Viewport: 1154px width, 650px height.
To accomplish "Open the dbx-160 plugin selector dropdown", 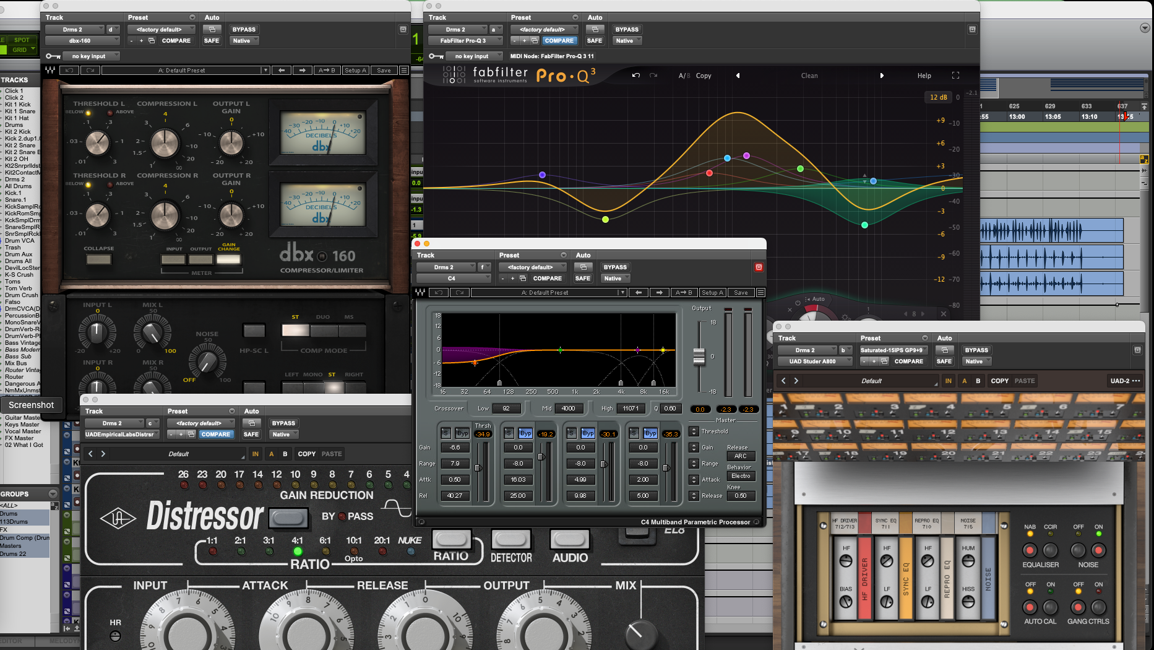I will click(x=82, y=41).
